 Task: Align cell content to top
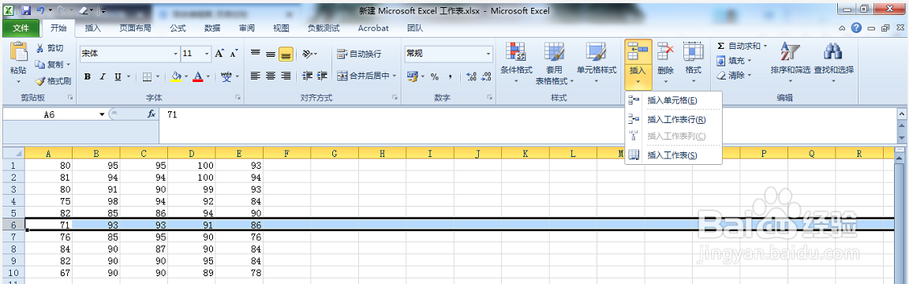pos(255,54)
